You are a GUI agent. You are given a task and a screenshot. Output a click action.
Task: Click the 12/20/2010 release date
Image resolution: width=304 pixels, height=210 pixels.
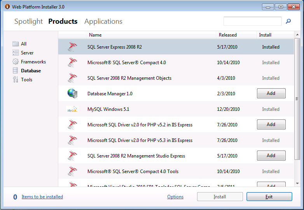coord(228,109)
